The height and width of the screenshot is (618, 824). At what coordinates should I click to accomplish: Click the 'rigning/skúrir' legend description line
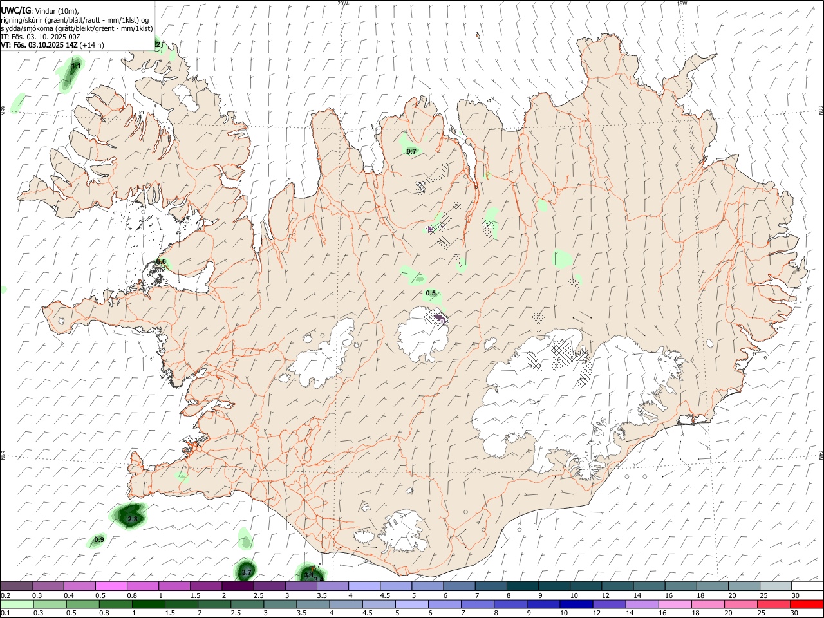click(x=75, y=20)
